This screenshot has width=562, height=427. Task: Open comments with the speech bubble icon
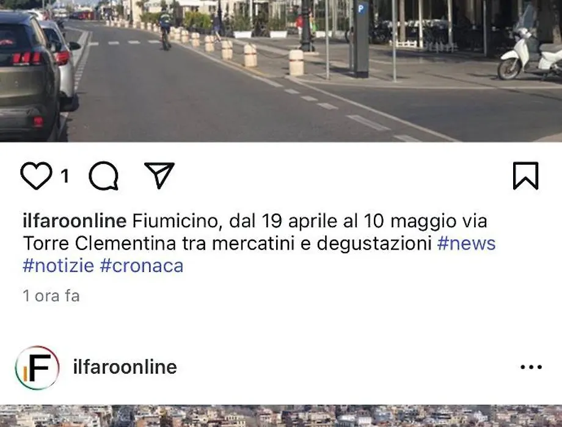104,176
